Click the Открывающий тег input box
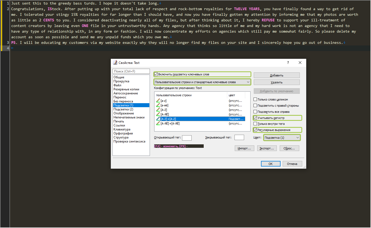The width and height of the screenshot is (371, 228). 187,138
